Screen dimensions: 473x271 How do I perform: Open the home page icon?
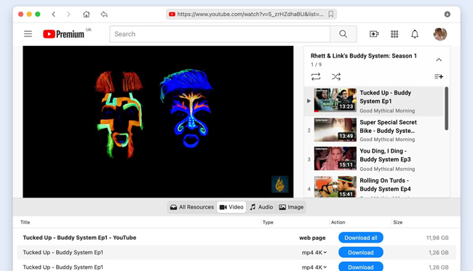tap(87, 14)
